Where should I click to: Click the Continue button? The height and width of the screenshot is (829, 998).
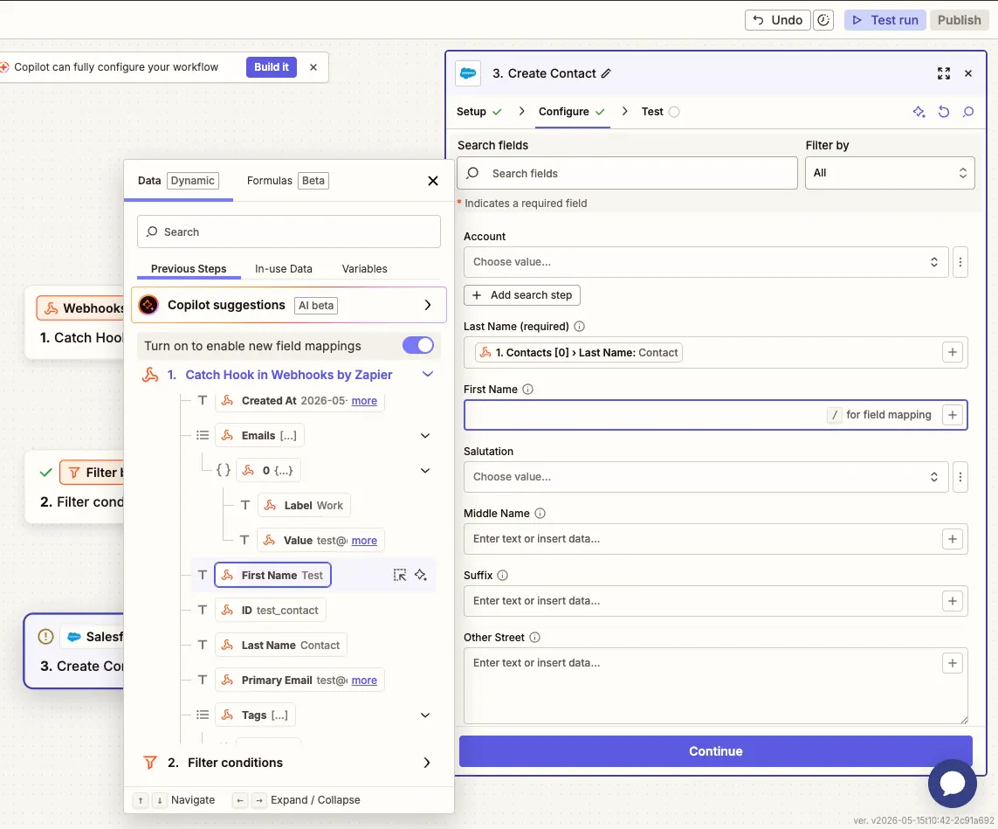click(716, 751)
